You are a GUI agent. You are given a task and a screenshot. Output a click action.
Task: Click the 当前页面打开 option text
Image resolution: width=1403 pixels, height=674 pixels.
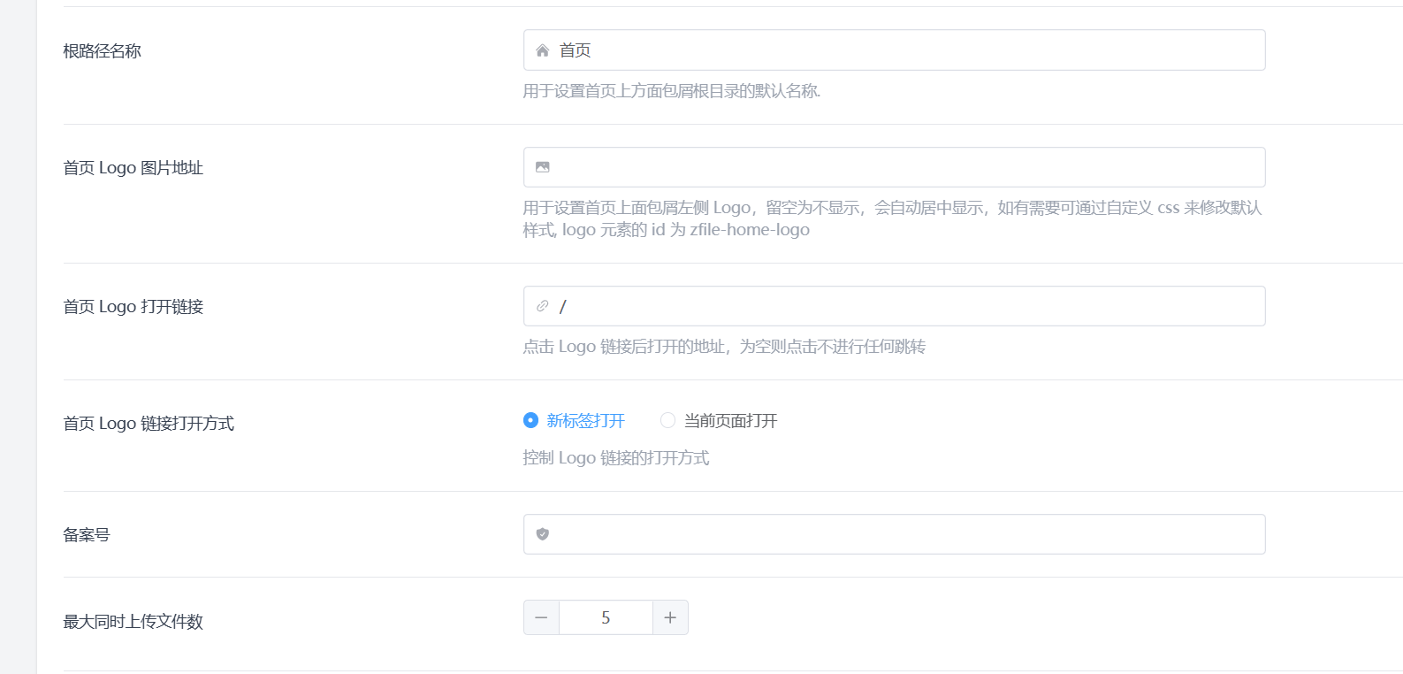pyautogui.click(x=730, y=421)
